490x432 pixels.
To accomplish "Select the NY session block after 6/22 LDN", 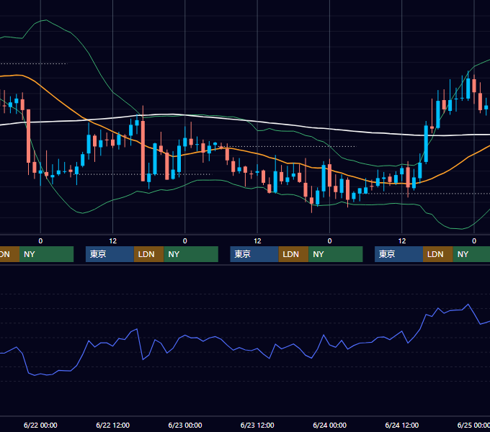I will pyautogui.click(x=191, y=254).
